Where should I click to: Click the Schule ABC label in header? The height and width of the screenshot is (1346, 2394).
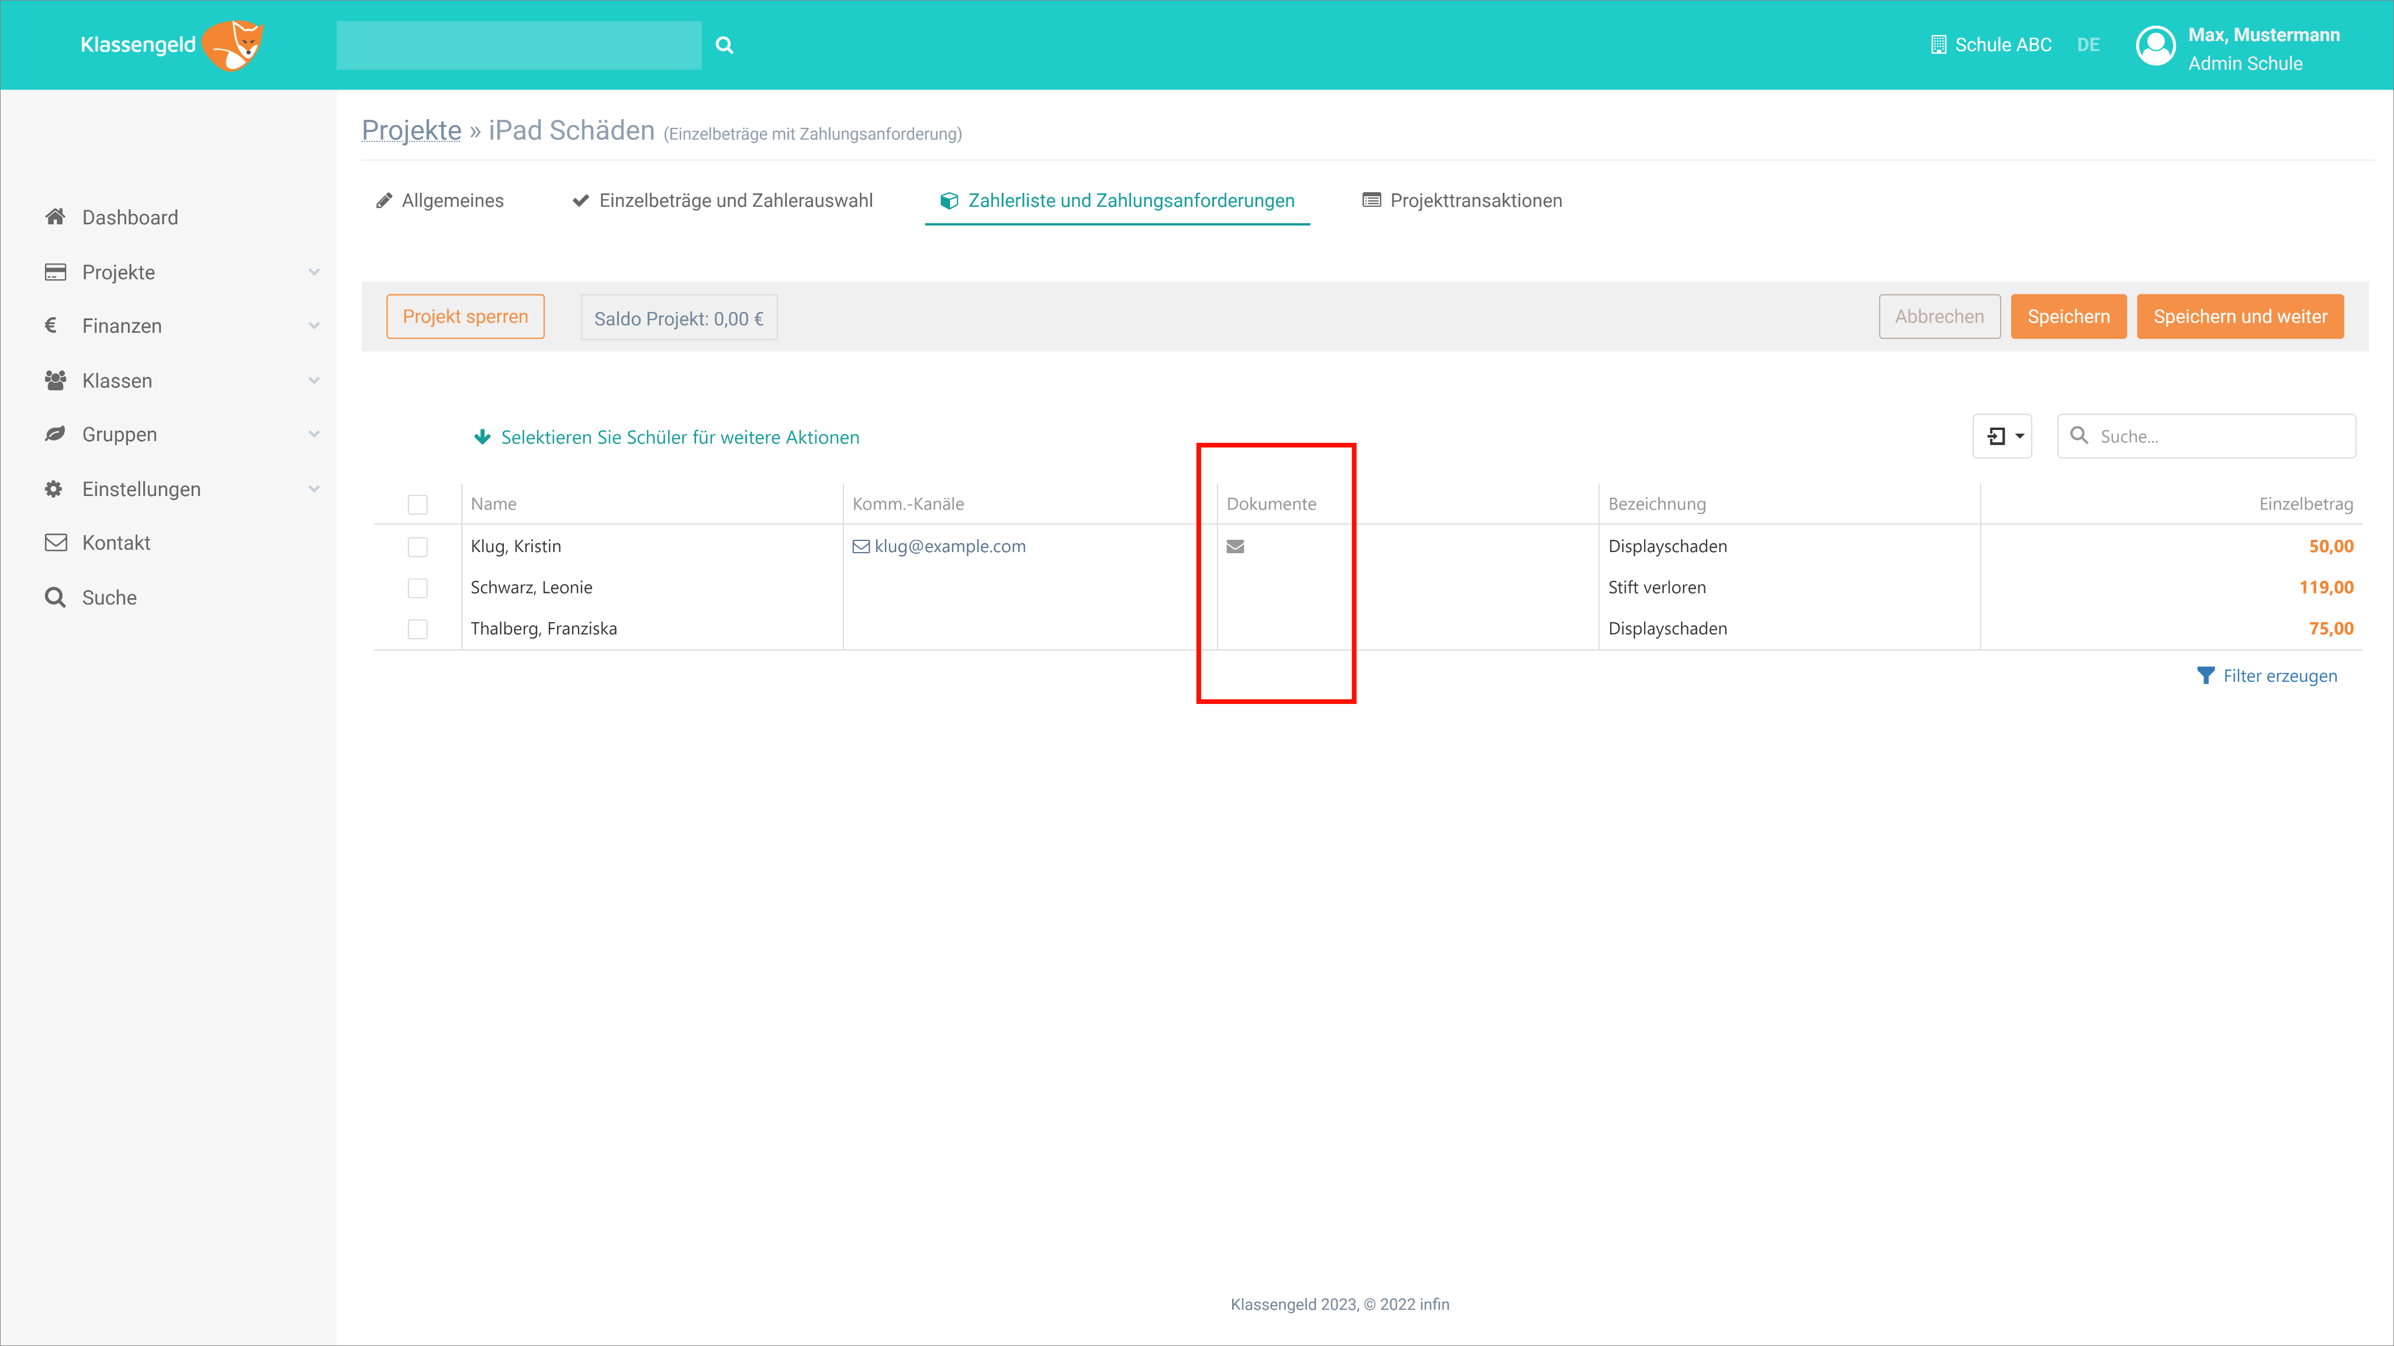pyautogui.click(x=2003, y=44)
